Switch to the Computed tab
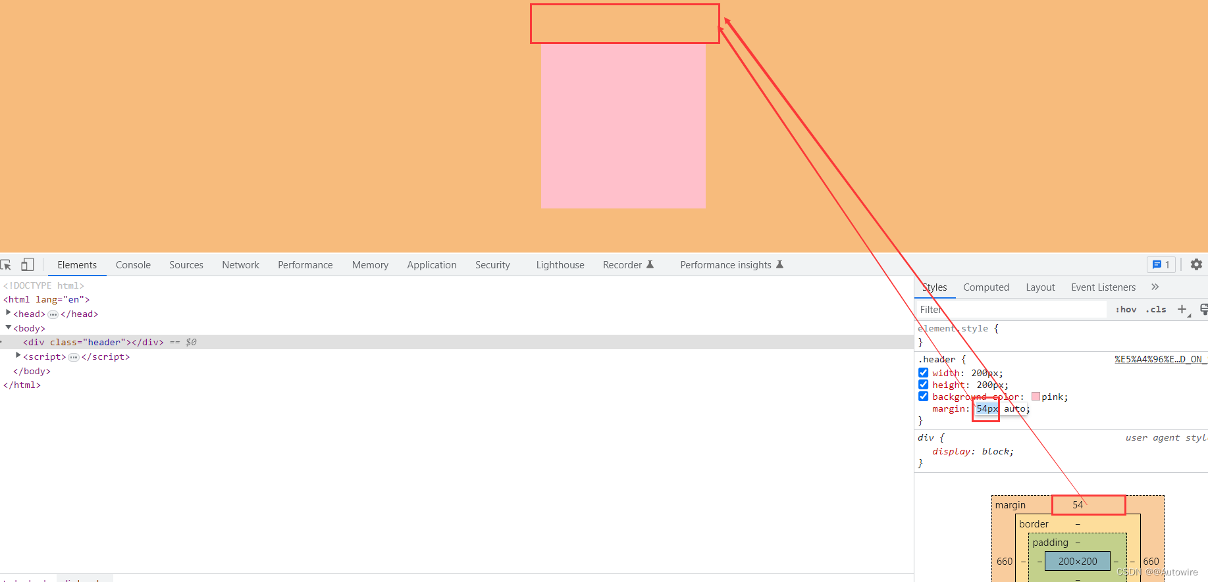The width and height of the screenshot is (1208, 582). (x=986, y=287)
